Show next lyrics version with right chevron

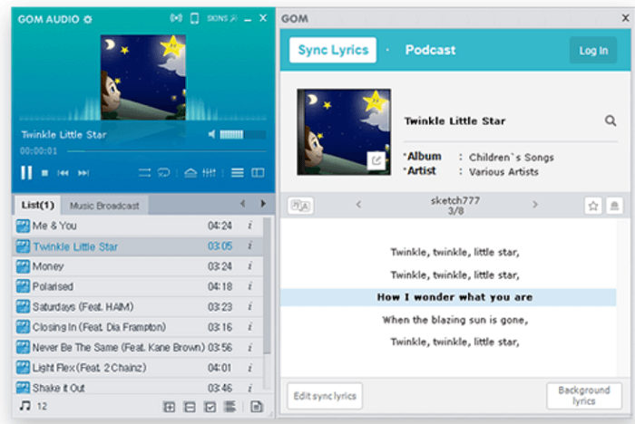tap(534, 205)
